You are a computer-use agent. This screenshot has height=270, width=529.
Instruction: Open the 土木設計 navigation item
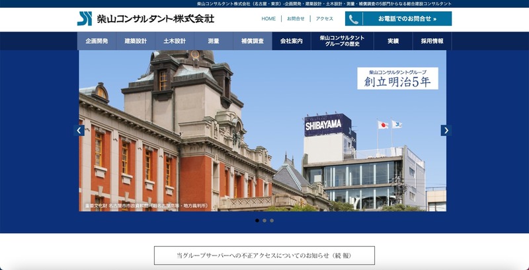point(175,41)
